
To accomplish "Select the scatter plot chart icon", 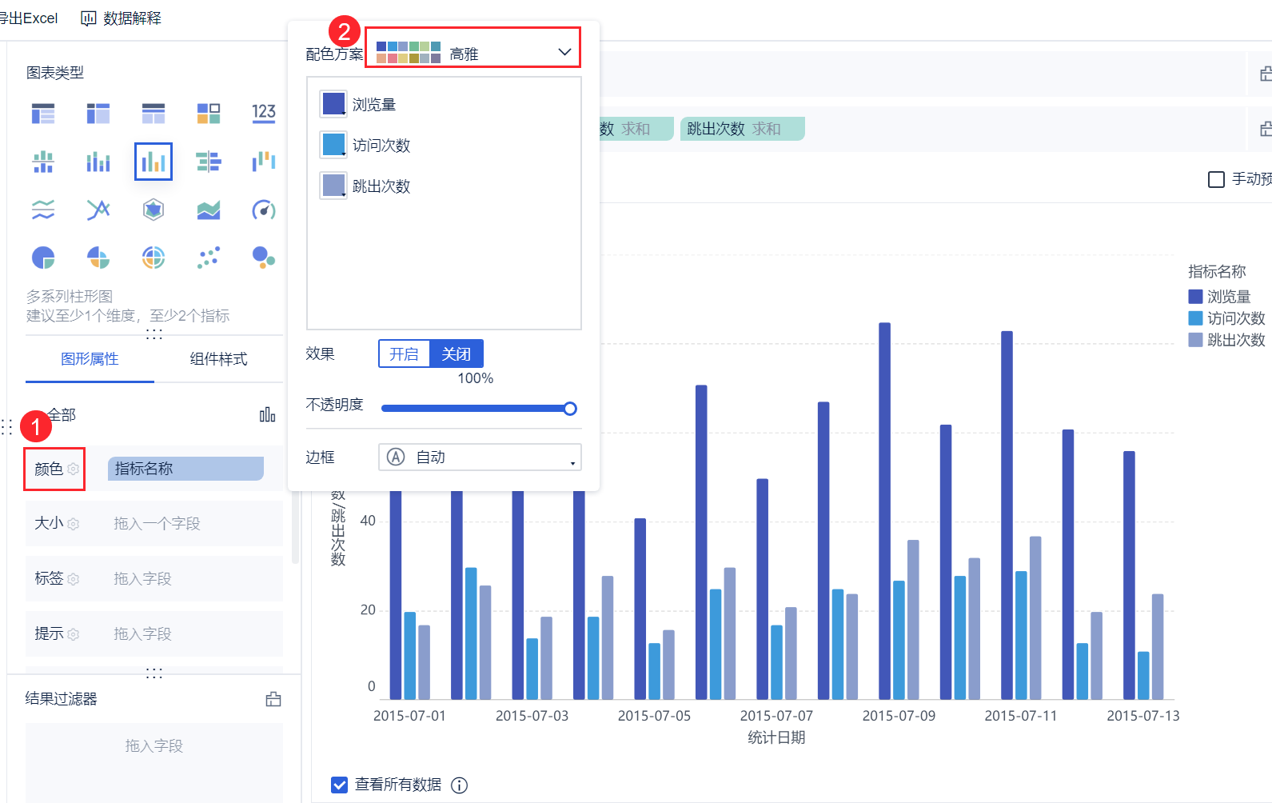I will tap(209, 258).
